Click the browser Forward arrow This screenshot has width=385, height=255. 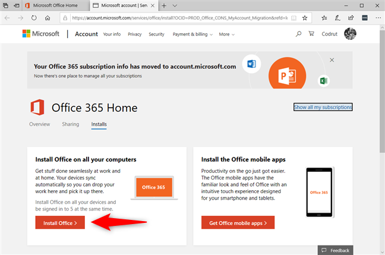tap(21, 18)
